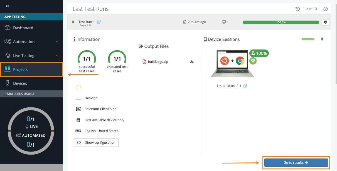The width and height of the screenshot is (337, 171).
Task: Select the laptop device session thumbnail
Action: point(232,64)
